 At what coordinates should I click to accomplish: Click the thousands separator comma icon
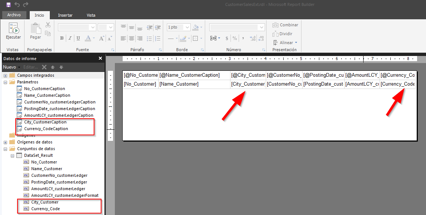[243, 39]
